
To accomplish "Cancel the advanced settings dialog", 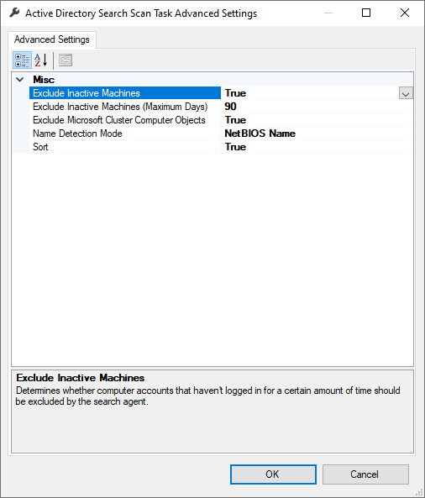I will point(365,474).
